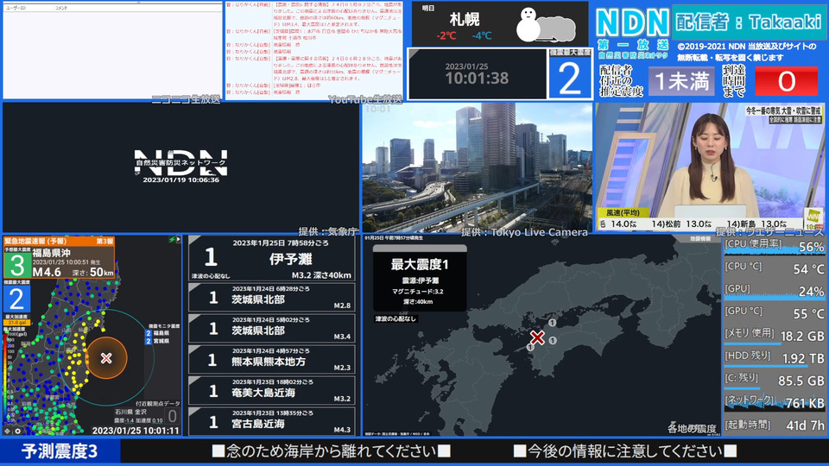Click the large blue NDN logo at top right

(x=632, y=22)
